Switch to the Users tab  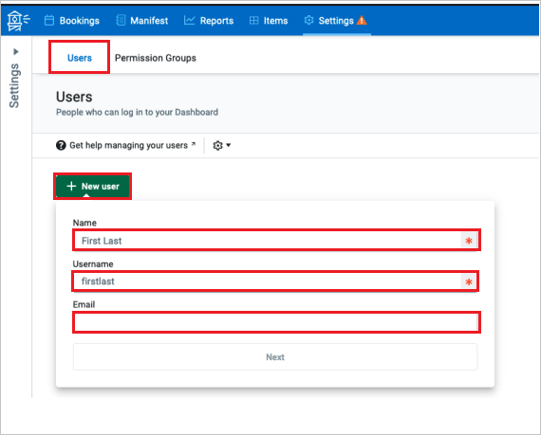[80, 58]
